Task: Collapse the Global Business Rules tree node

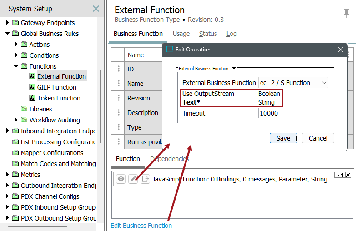Action: pyautogui.click(x=8, y=34)
